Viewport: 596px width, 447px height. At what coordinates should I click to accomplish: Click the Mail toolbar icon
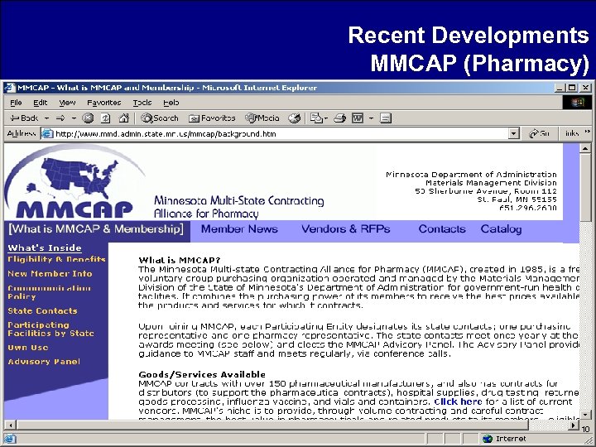(x=316, y=118)
